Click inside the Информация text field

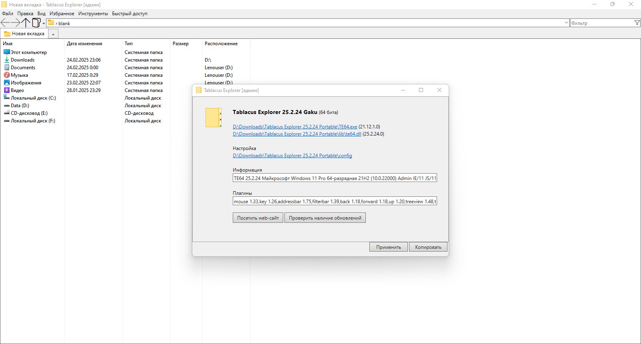[x=335, y=178]
